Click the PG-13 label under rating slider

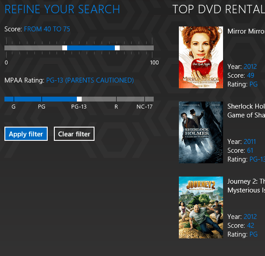(79, 107)
